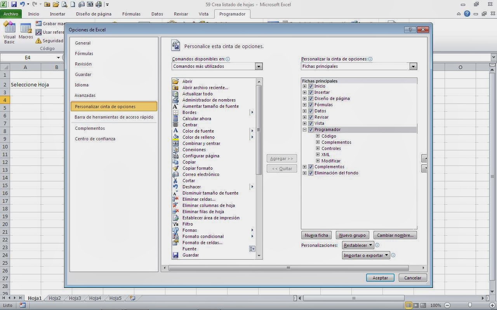Click the Nuevo grupo button
The width and height of the screenshot is (497, 310).
click(352, 235)
